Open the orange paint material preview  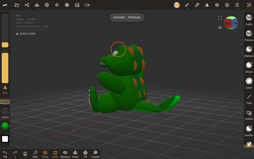coord(177,5)
